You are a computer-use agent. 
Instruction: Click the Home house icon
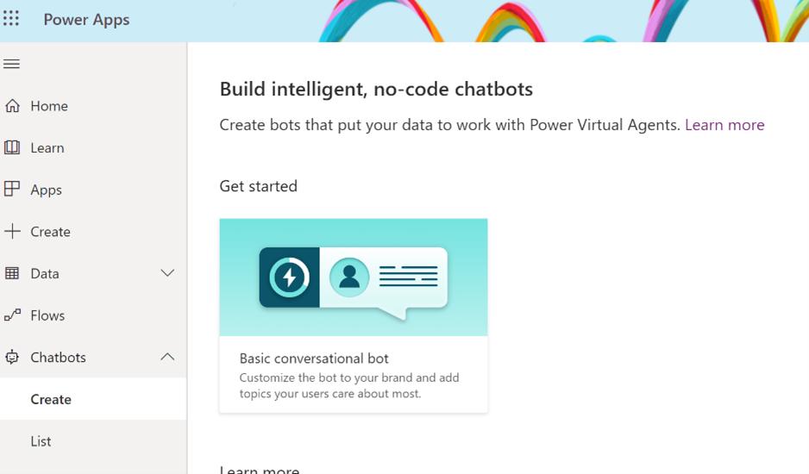pyautogui.click(x=12, y=106)
